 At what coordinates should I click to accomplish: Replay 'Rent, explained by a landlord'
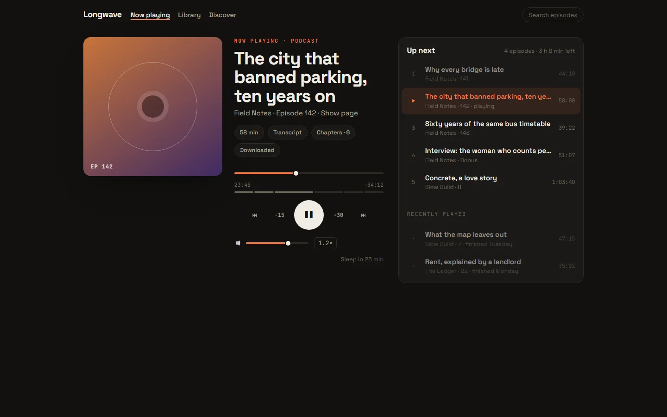click(491, 266)
